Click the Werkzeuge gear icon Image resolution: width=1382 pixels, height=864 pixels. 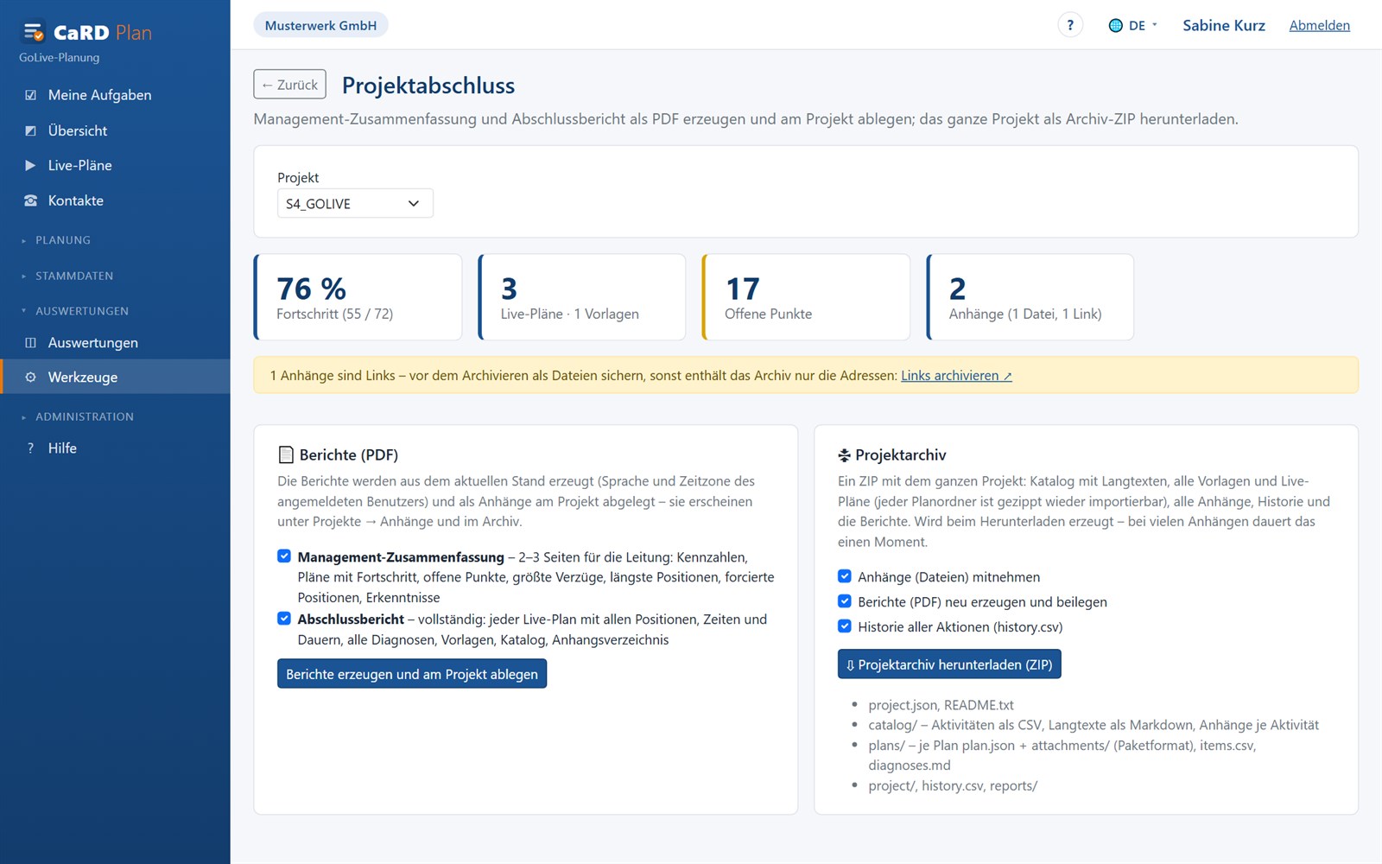point(31,378)
